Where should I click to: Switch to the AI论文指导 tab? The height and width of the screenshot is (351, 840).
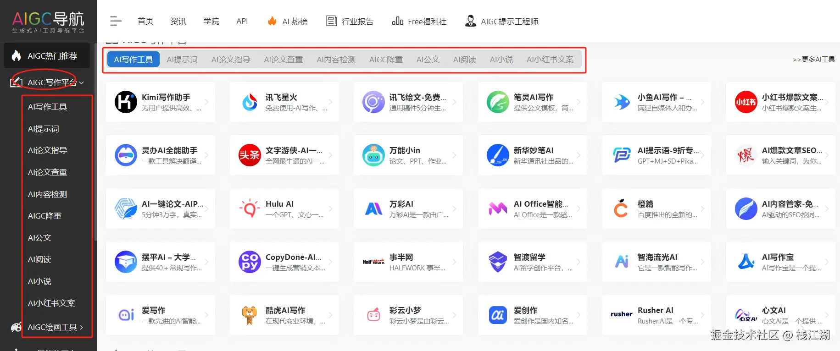231,60
